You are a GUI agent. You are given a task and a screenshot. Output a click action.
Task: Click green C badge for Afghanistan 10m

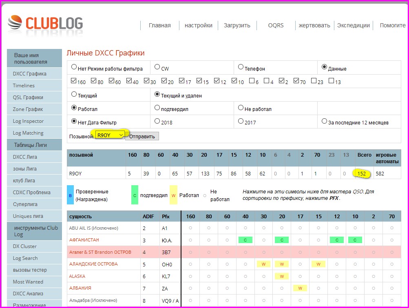tap(355, 240)
